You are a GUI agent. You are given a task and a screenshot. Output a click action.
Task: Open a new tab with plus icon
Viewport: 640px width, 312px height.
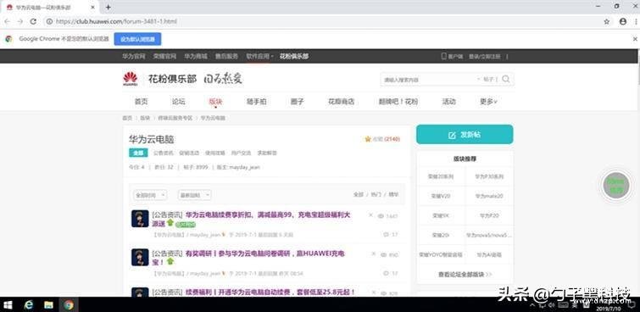(x=109, y=7)
